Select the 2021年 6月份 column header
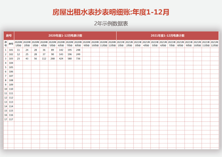The width and height of the screenshot is (222, 157). tap(163, 44)
